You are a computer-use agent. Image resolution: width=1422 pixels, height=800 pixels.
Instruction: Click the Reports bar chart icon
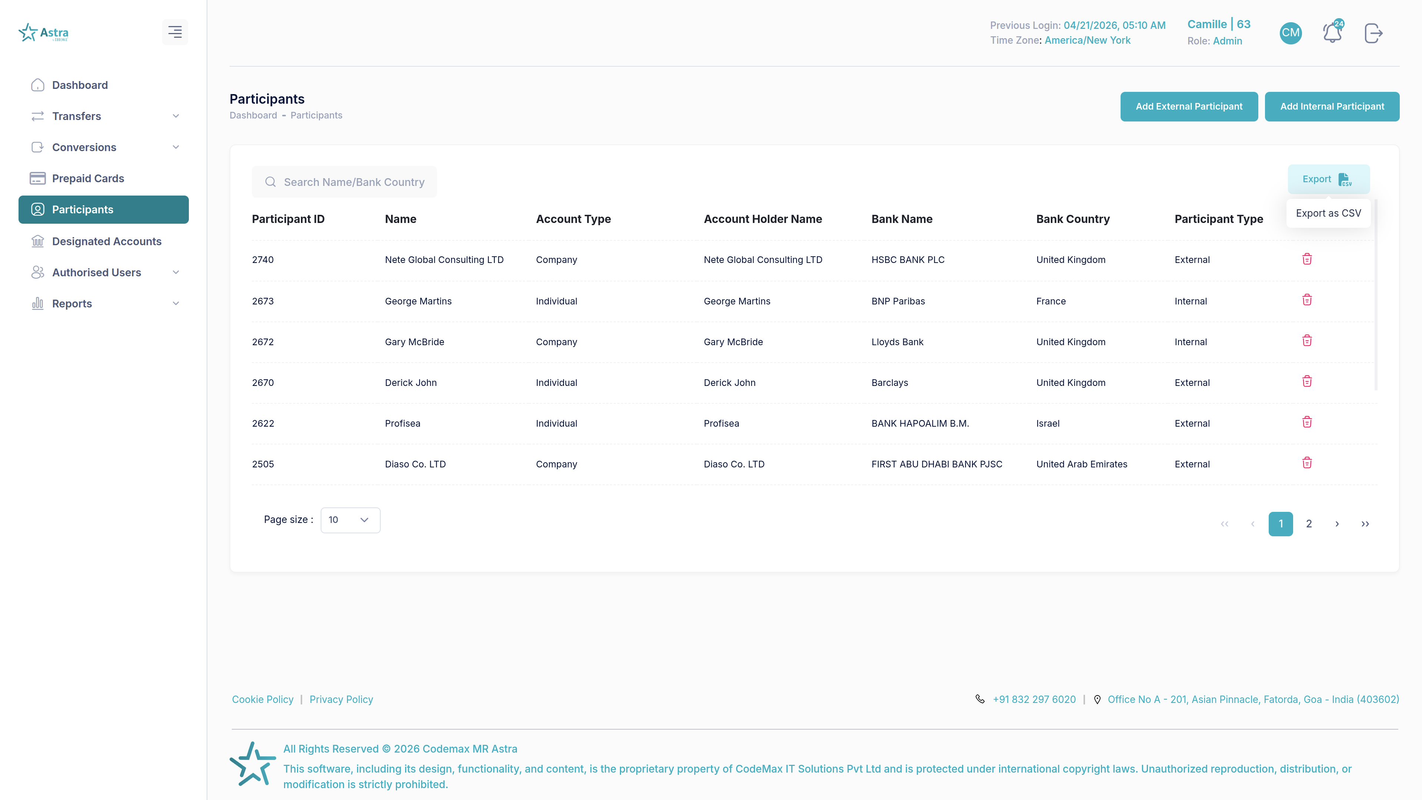tap(37, 303)
